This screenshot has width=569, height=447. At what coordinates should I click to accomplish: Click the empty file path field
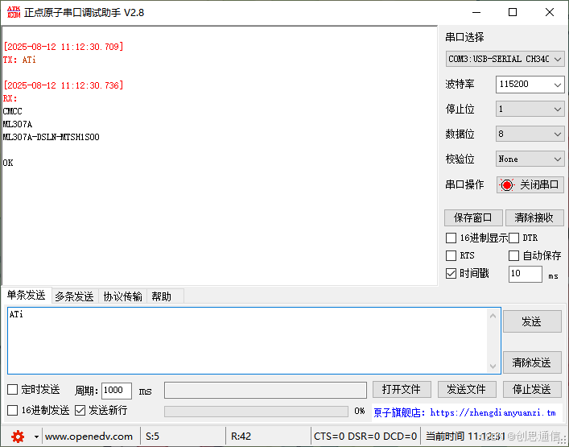pos(266,391)
